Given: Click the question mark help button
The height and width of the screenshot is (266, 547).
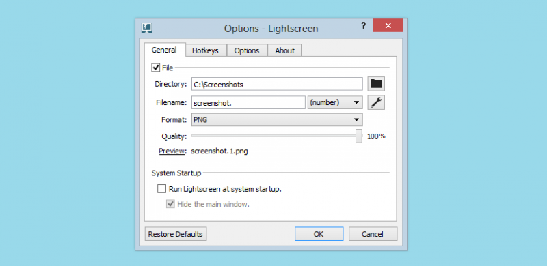Looking at the screenshot, I should pos(364,26).
